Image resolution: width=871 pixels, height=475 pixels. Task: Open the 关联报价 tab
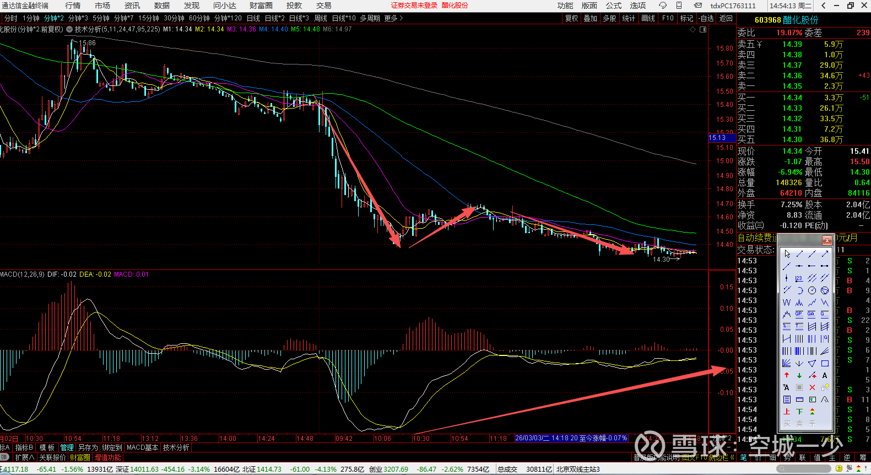(52, 457)
